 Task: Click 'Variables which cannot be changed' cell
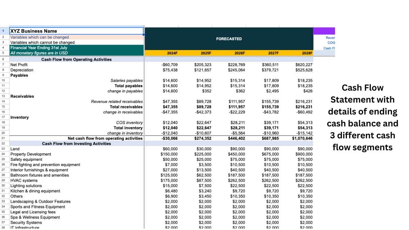77,43
